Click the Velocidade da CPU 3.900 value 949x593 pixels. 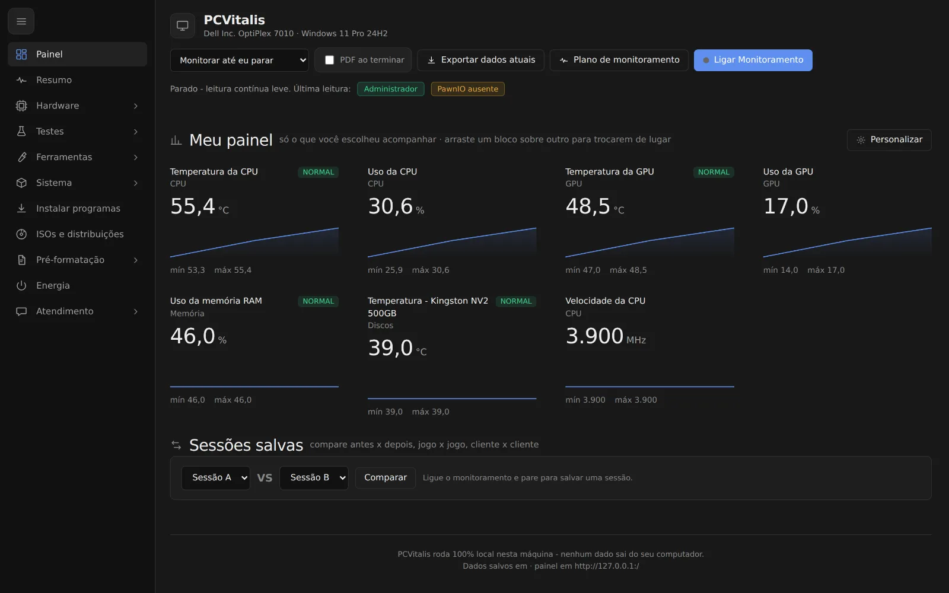click(x=594, y=336)
